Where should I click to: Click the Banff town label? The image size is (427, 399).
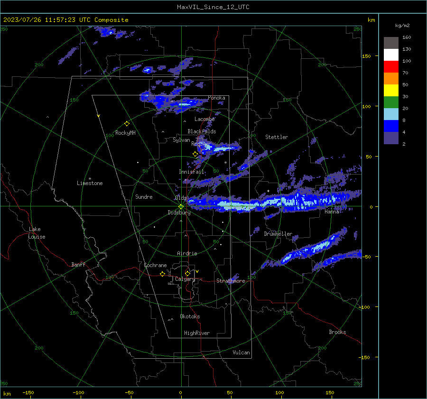78,265
